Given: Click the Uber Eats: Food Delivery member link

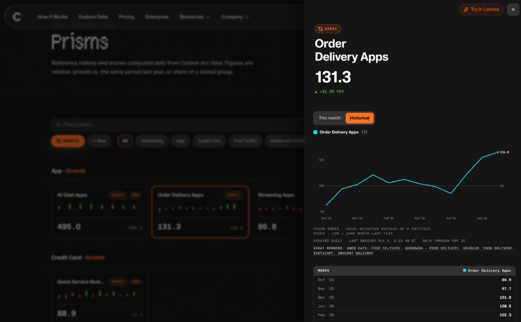Looking at the screenshot, I should click(373, 248).
